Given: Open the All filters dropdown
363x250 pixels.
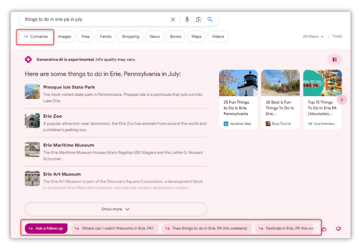Looking at the screenshot, I should pos(313,36).
